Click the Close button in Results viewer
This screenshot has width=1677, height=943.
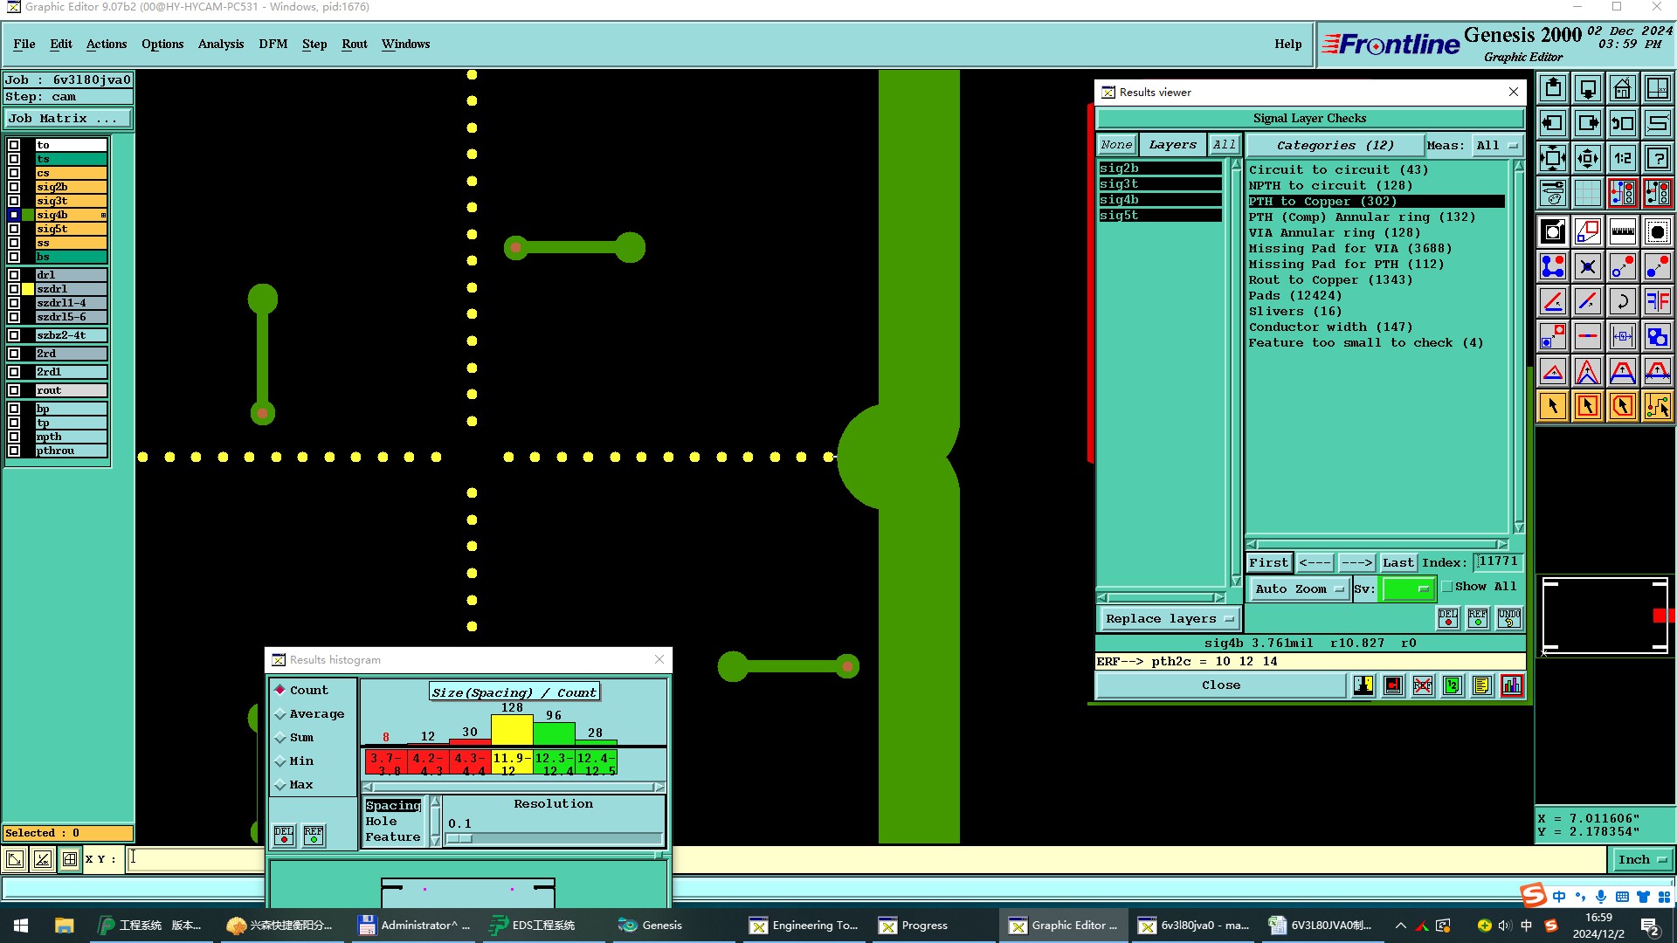click(1220, 685)
